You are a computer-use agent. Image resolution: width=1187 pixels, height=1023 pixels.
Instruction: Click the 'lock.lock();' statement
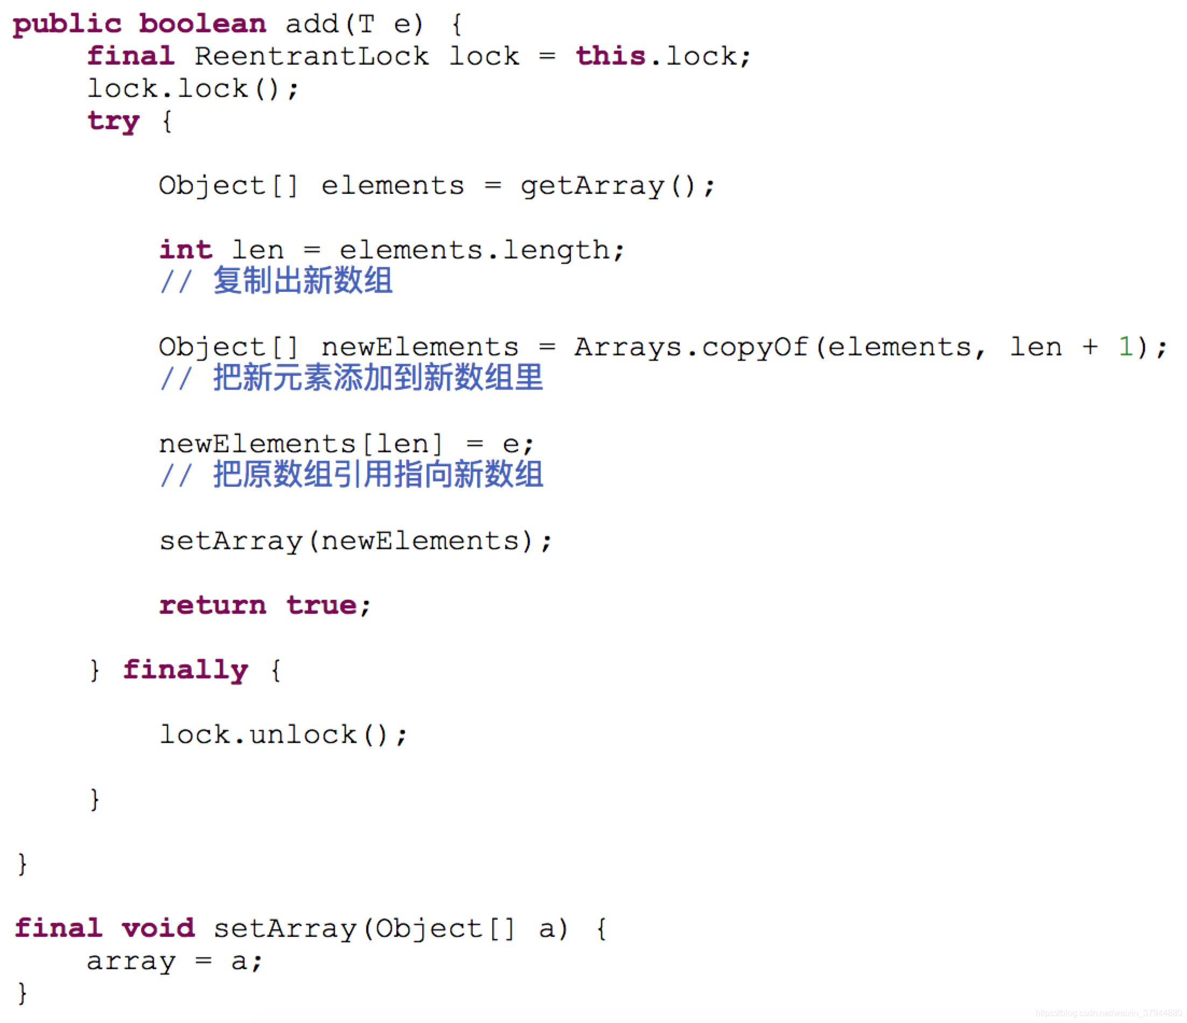192,89
